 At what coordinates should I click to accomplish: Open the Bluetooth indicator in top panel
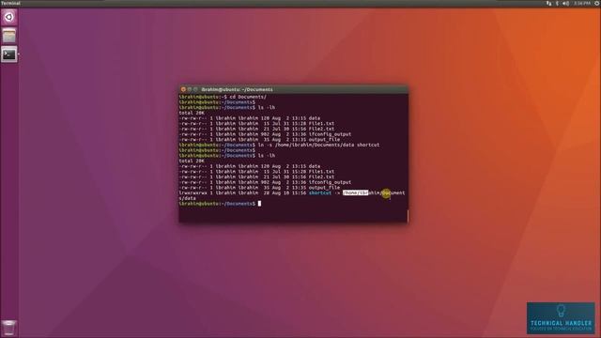click(557, 3)
